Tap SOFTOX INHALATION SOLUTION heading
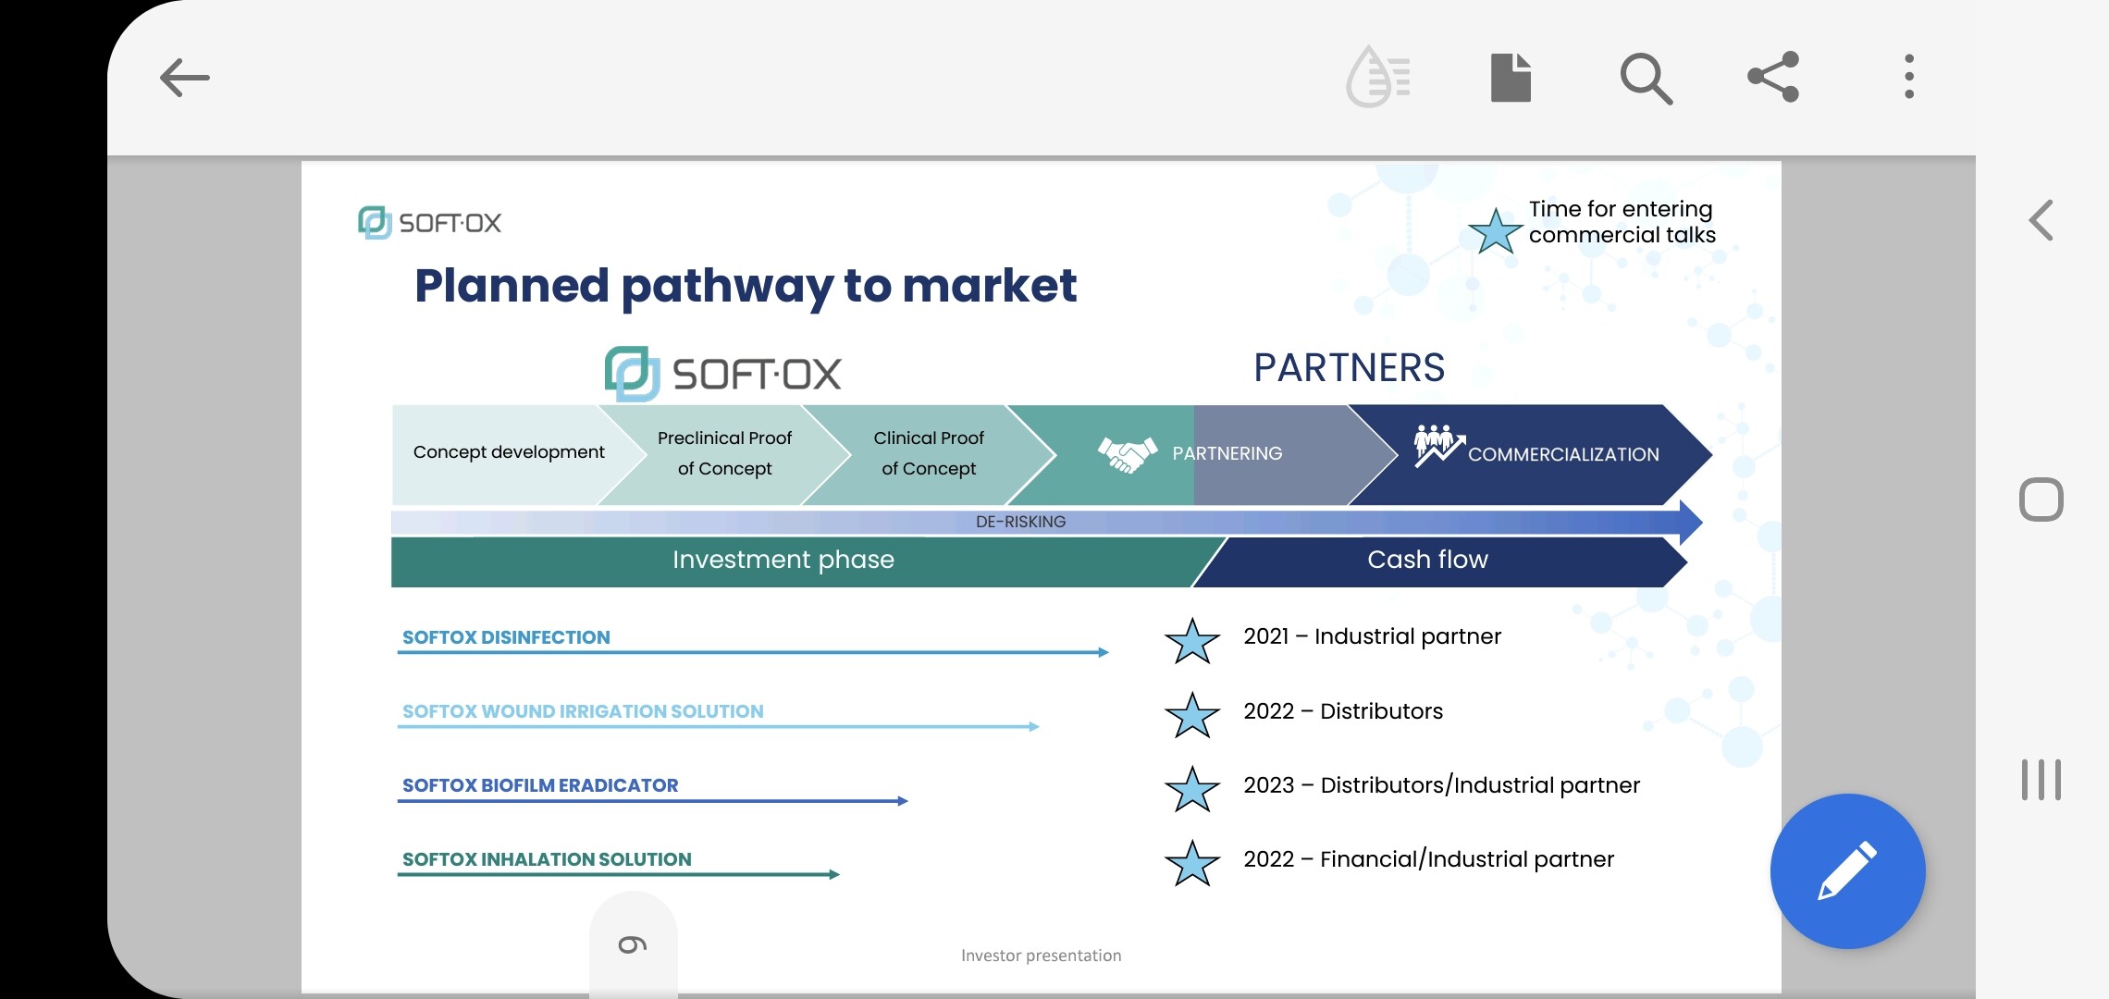Viewport: 2109px width, 999px height. [547, 859]
